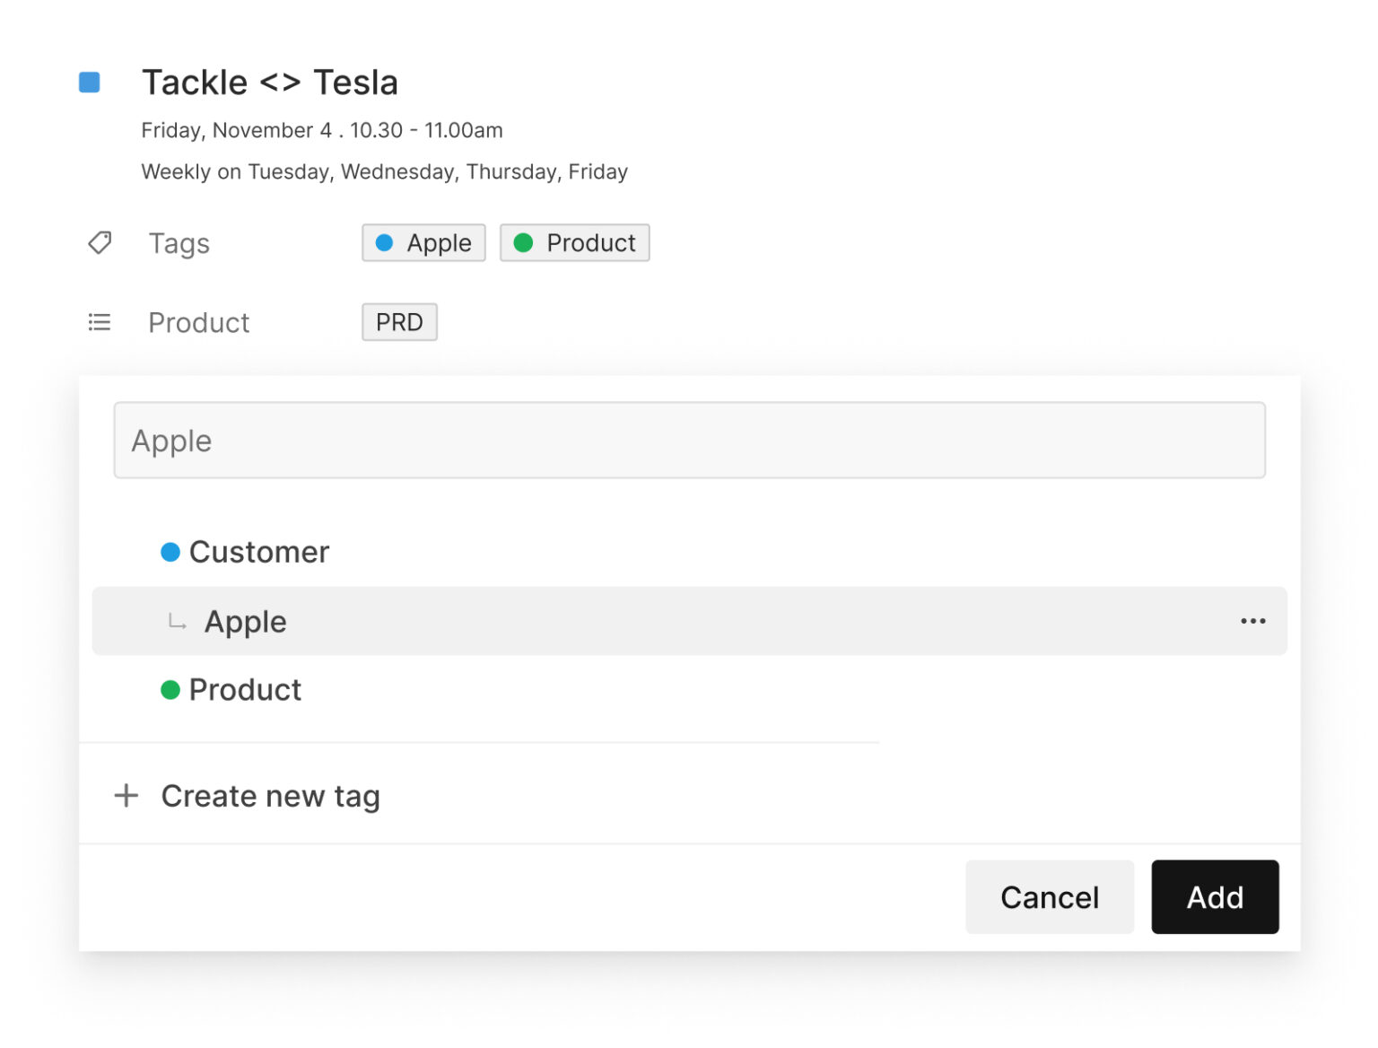Image resolution: width=1378 pixels, height=1048 pixels.
Task: Select the nested Apple tag
Action: 246,620
